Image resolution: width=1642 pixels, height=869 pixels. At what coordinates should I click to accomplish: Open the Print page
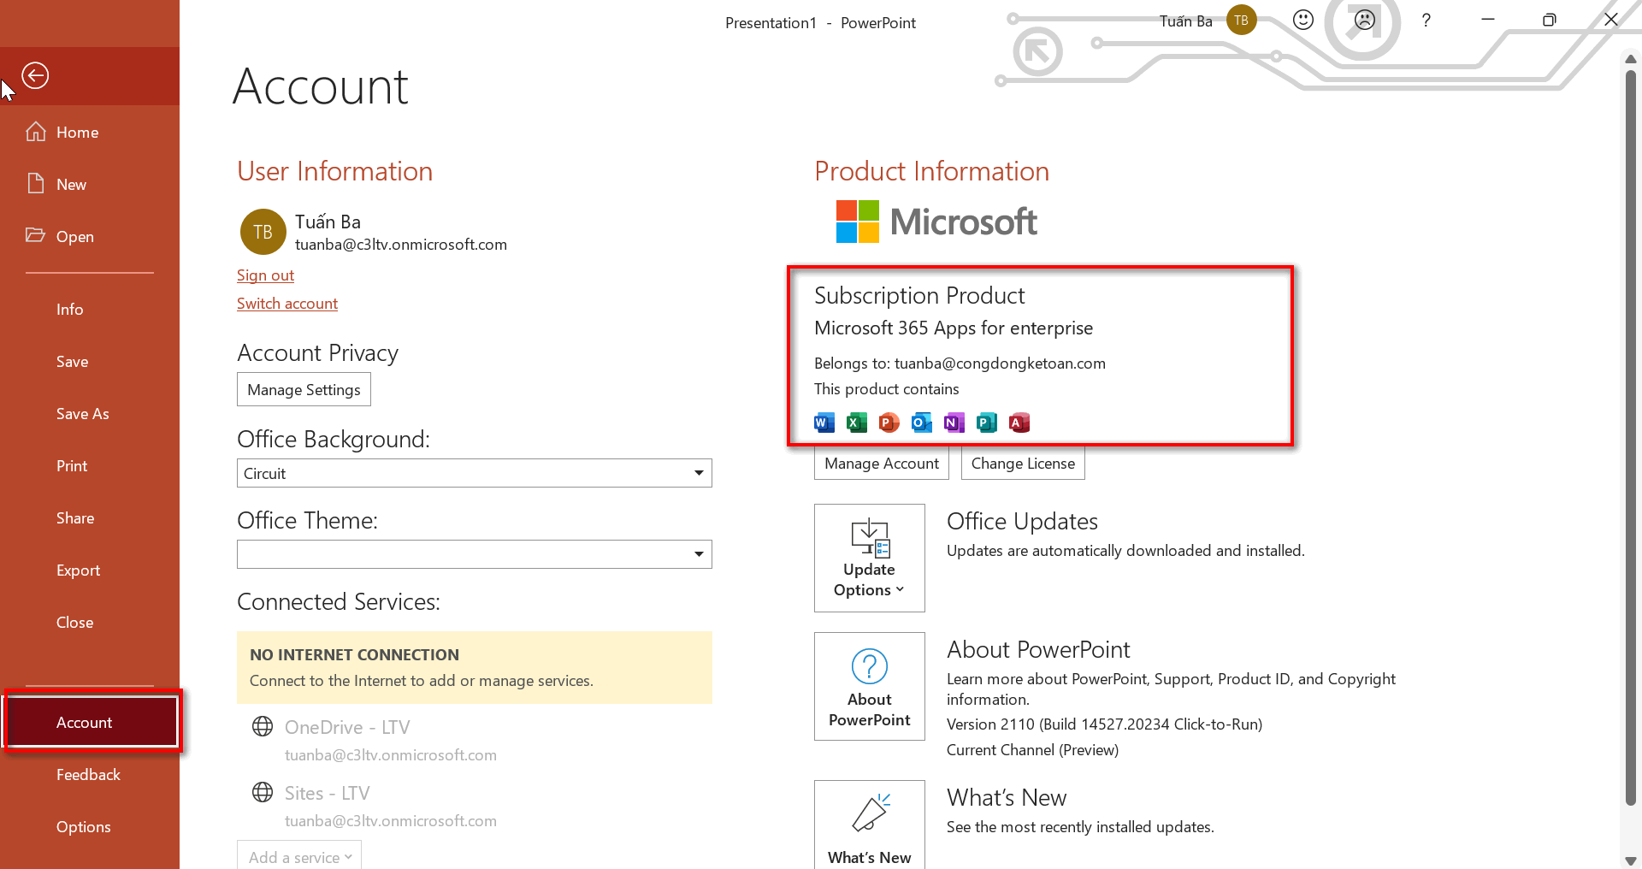(89, 466)
